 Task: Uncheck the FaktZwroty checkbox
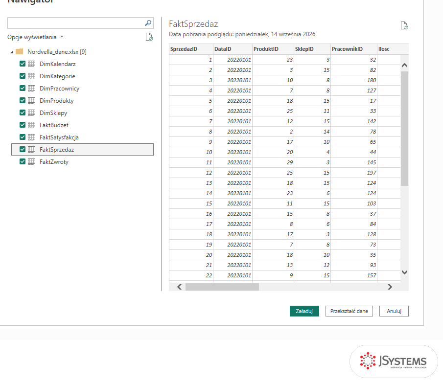[x=23, y=161]
